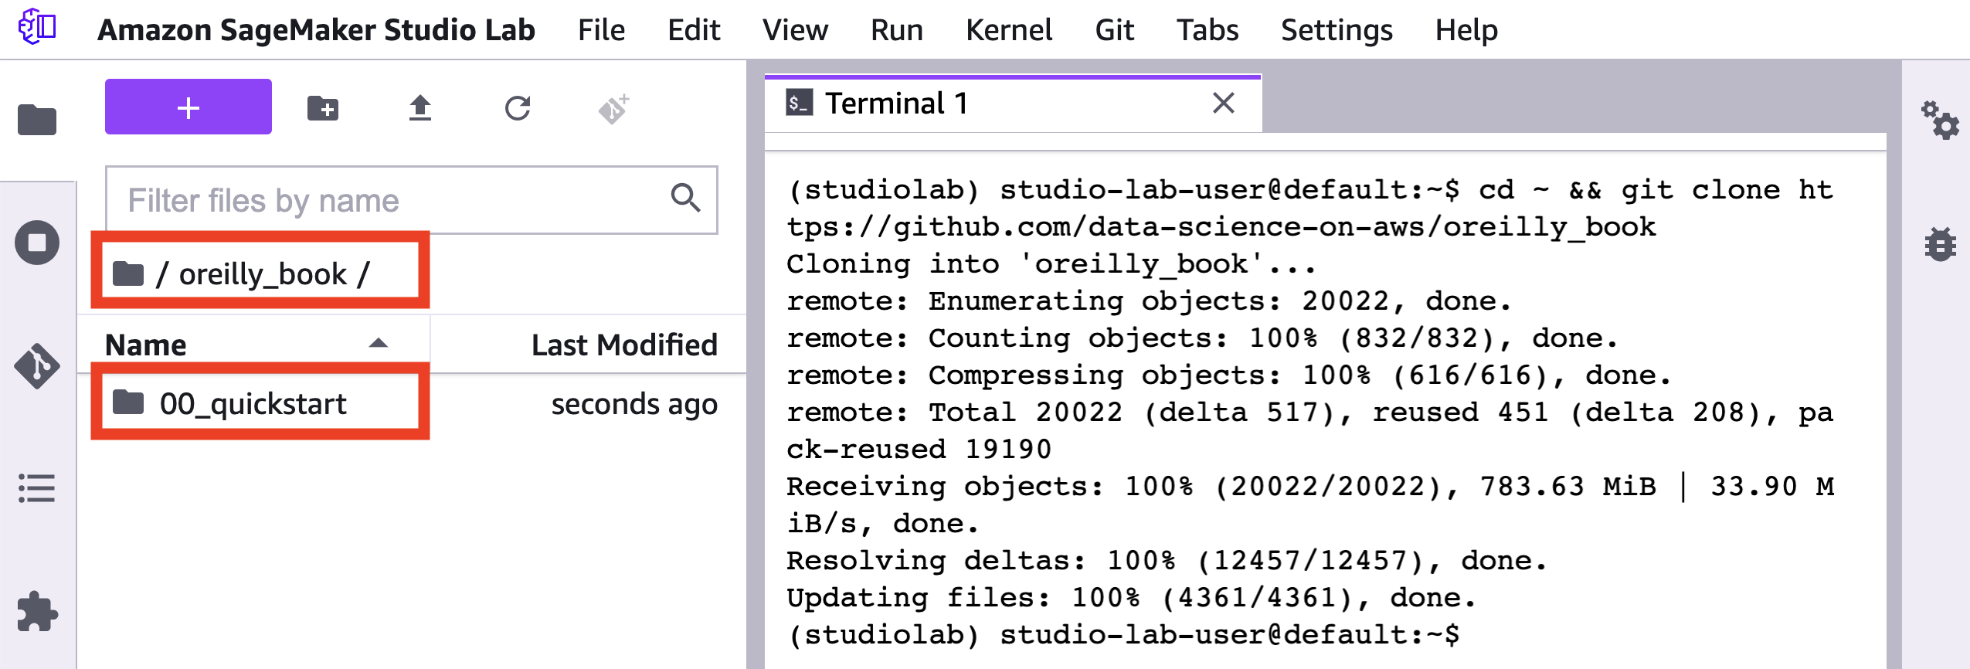Sort by Name column header
The image size is (1970, 669).
[x=253, y=345]
